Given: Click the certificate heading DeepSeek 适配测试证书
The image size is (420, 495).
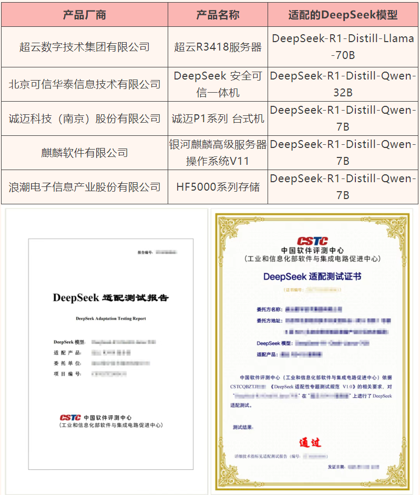Looking at the screenshot, I should [312, 276].
